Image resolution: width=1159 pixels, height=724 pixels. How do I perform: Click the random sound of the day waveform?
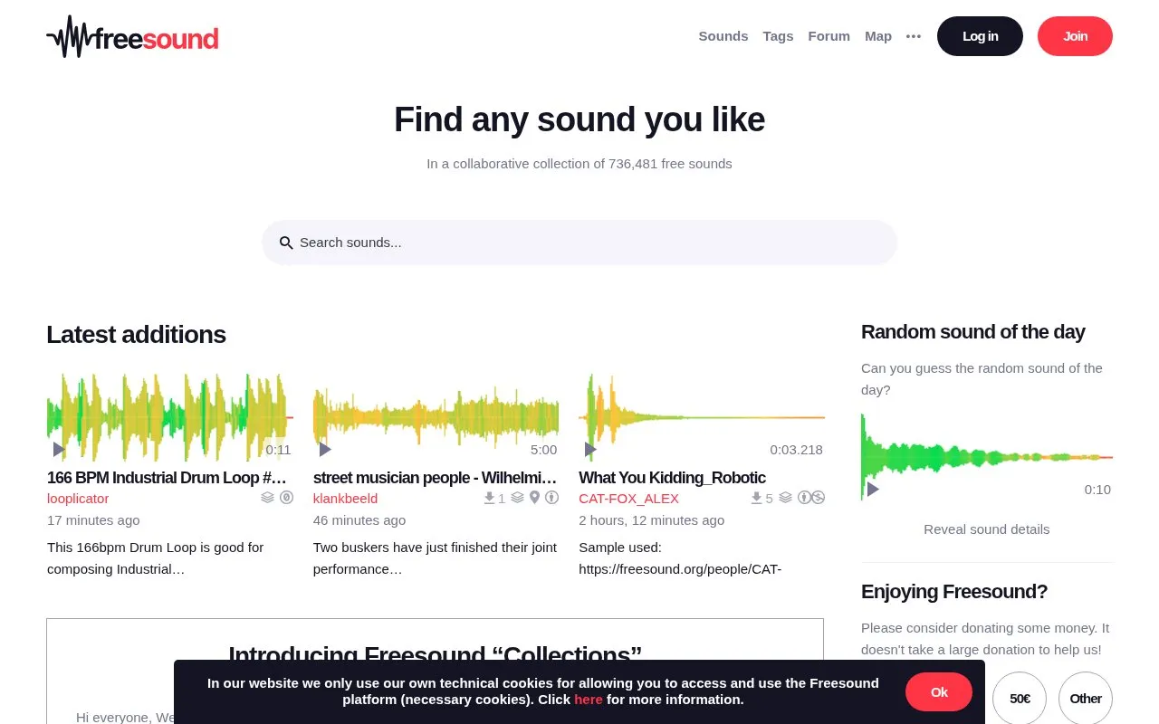987,457
